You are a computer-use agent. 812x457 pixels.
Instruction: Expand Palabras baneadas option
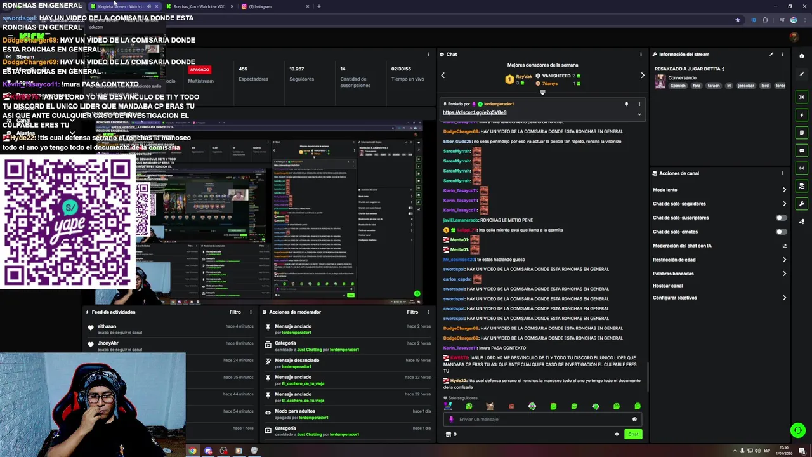click(719, 274)
